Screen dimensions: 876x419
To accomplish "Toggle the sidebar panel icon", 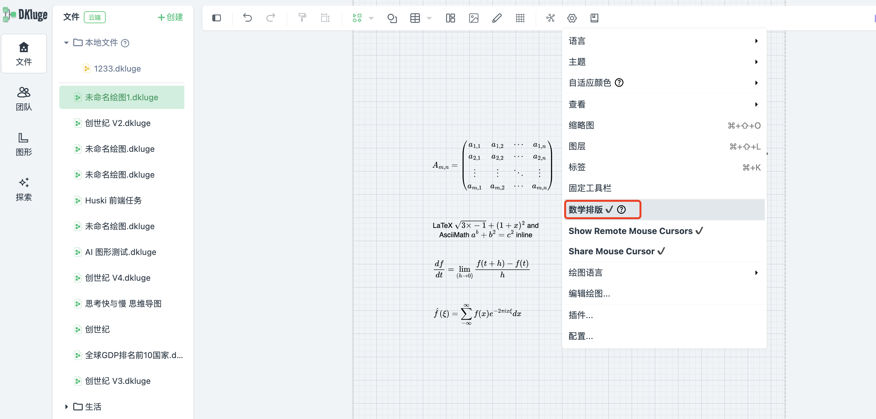I will (x=217, y=18).
